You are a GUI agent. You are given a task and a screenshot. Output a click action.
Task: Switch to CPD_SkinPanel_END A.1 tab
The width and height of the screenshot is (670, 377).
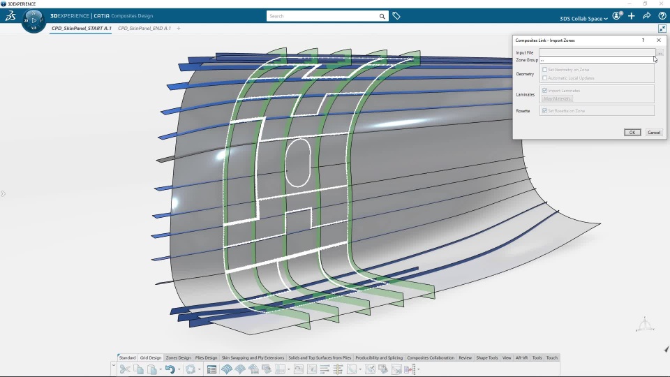[144, 28]
